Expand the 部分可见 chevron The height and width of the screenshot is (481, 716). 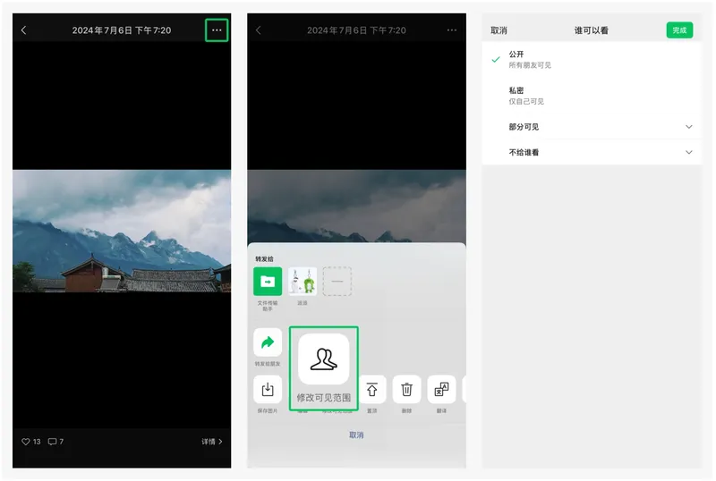[x=688, y=127]
